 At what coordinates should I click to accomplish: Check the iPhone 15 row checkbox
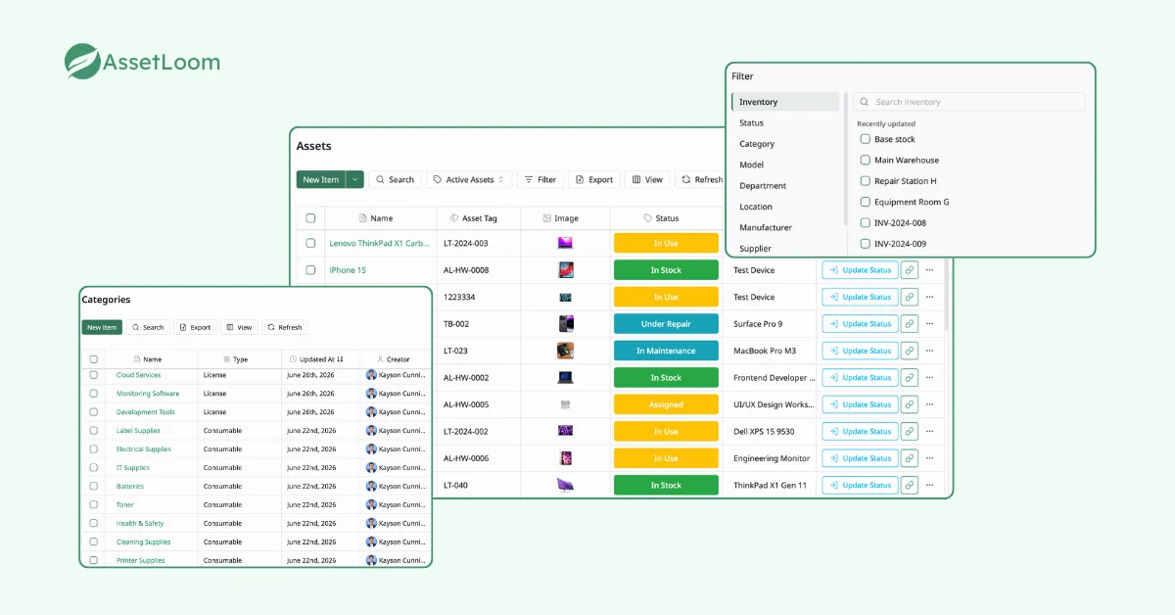(x=310, y=270)
